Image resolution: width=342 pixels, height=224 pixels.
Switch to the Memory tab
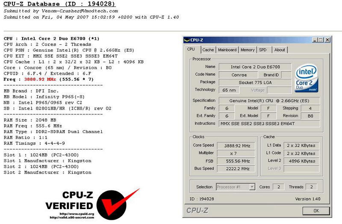[x=248, y=50]
